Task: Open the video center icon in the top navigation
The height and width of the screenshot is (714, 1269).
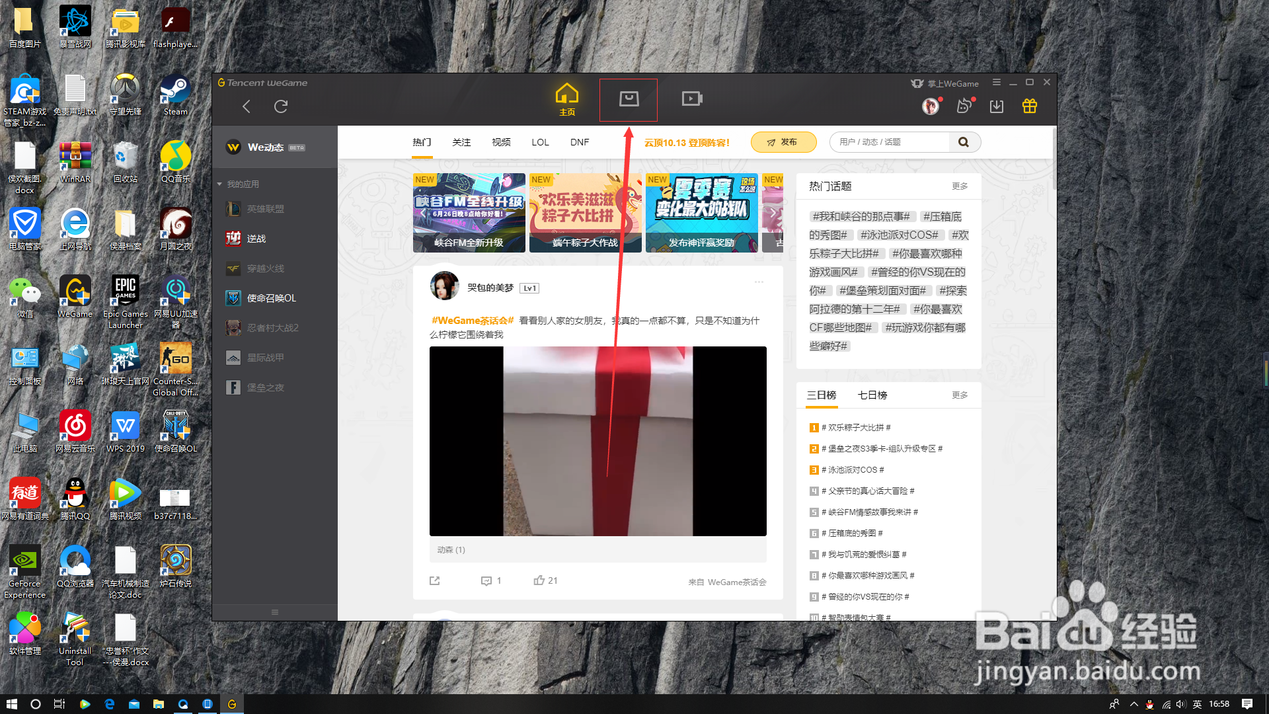Action: tap(691, 98)
